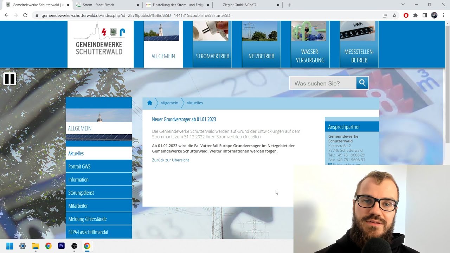
Task: Open Meldung Zählerstände in the sidebar
Action: point(99,219)
